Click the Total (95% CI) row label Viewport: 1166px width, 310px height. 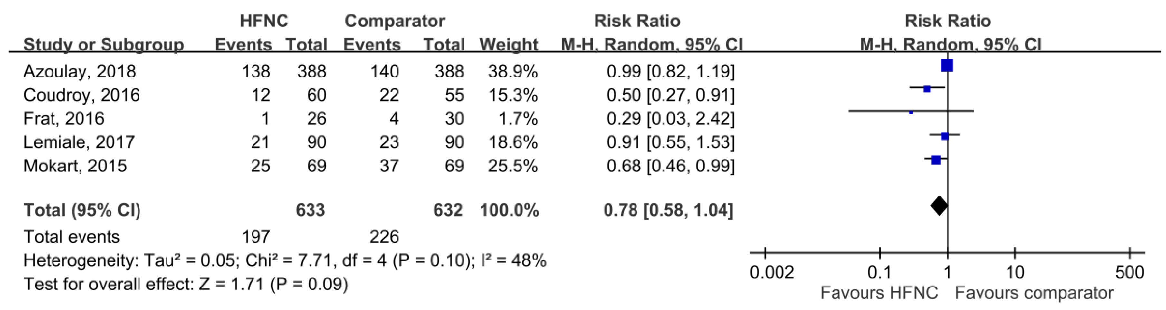(82, 210)
